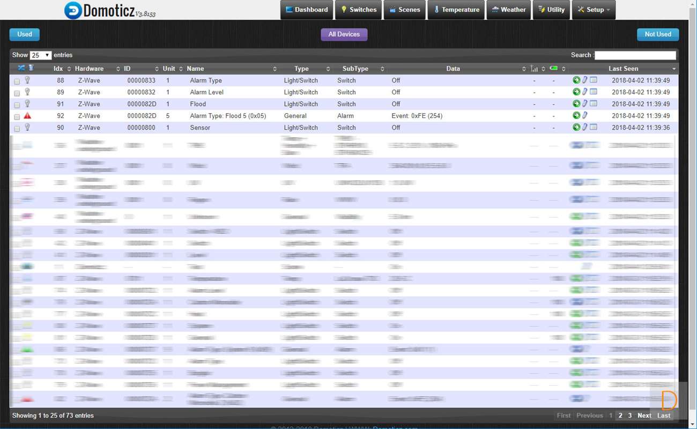This screenshot has height=429, width=697.
Task: Open the log icon for Flood device
Action: pos(594,103)
